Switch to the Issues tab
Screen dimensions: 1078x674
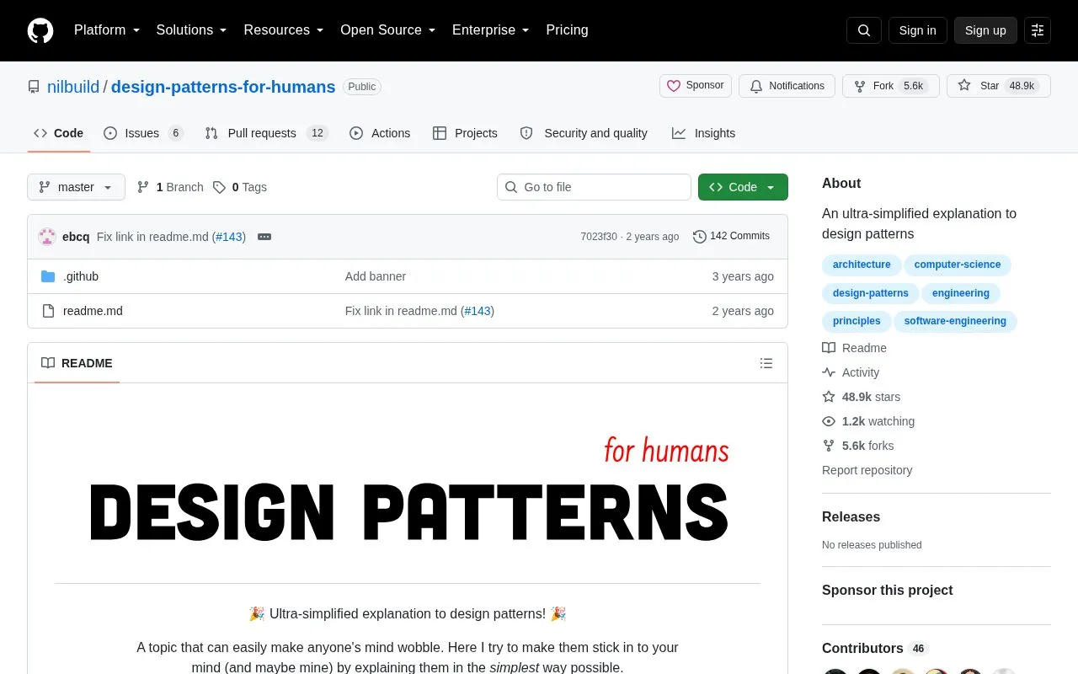[143, 133]
